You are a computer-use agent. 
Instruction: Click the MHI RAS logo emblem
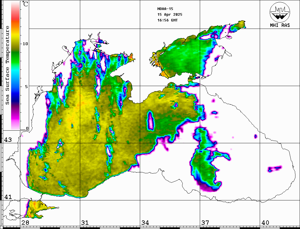[x=280, y=12]
